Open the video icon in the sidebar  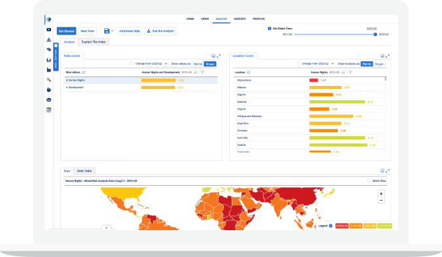click(48, 30)
